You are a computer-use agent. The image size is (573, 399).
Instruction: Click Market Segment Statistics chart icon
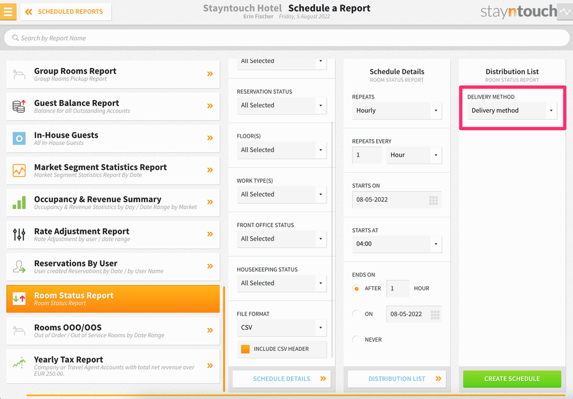(19, 170)
